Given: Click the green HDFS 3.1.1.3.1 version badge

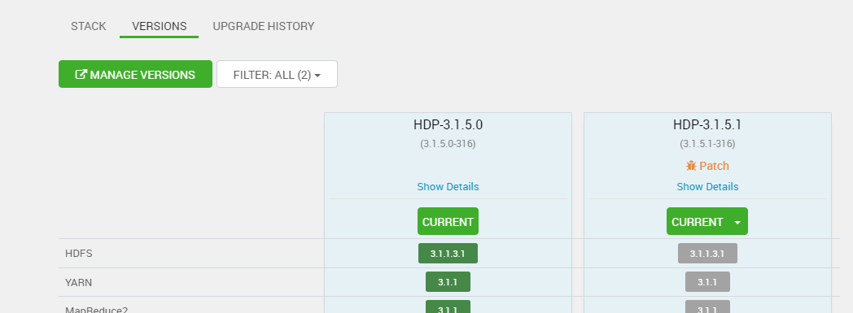Looking at the screenshot, I should point(448,253).
